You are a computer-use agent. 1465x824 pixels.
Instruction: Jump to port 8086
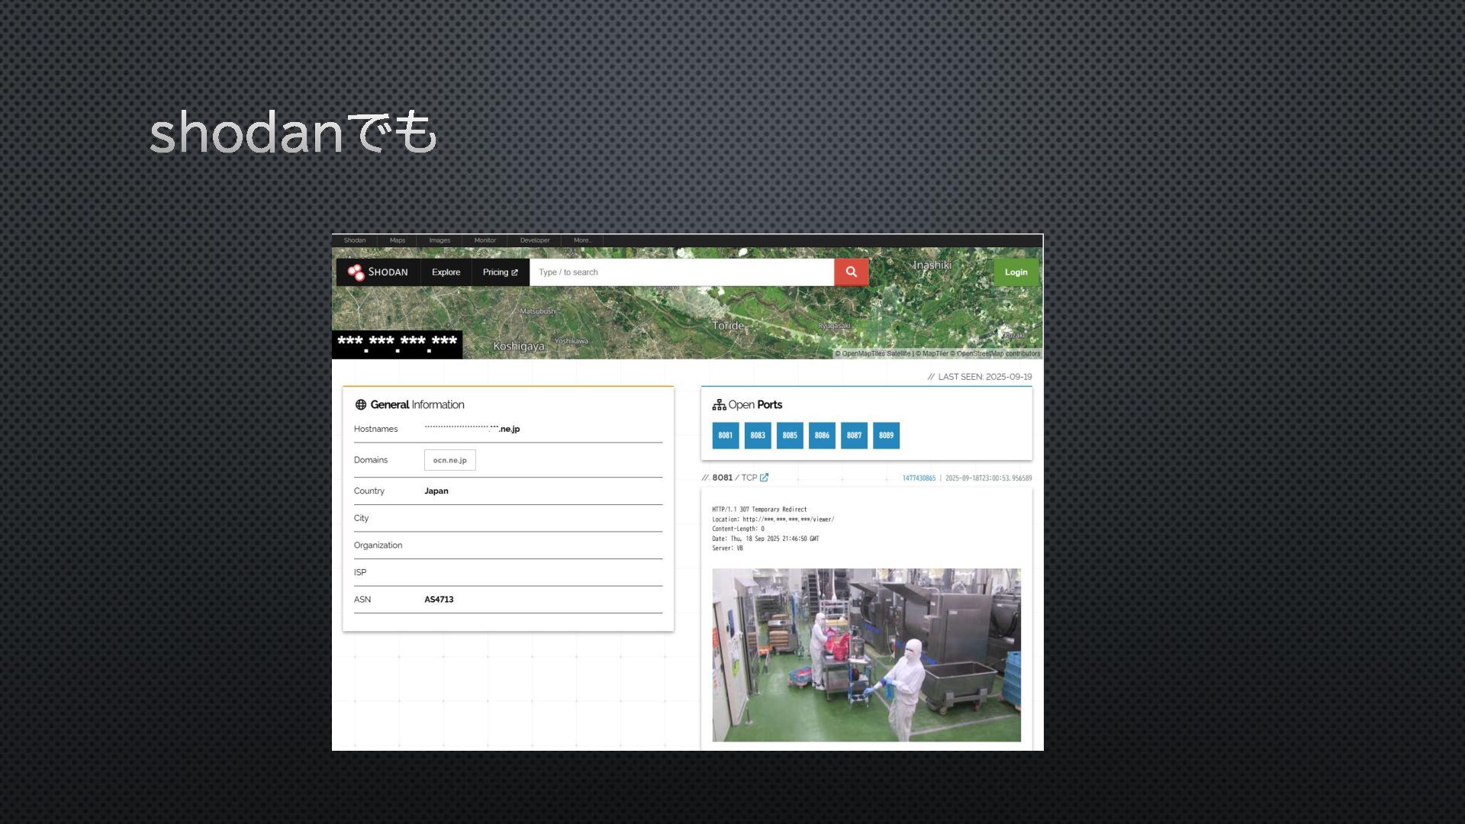(x=822, y=436)
